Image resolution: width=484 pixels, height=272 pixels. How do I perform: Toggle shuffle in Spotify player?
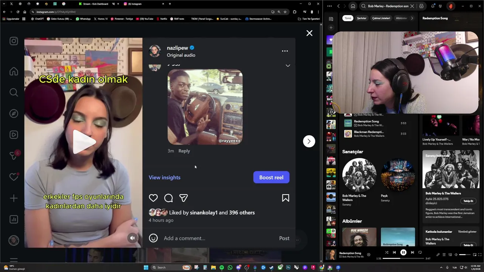(386, 252)
